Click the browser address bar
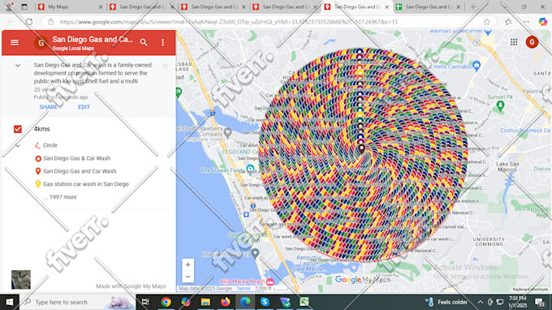Image resolution: width=552 pixels, height=310 pixels. (x=268, y=22)
